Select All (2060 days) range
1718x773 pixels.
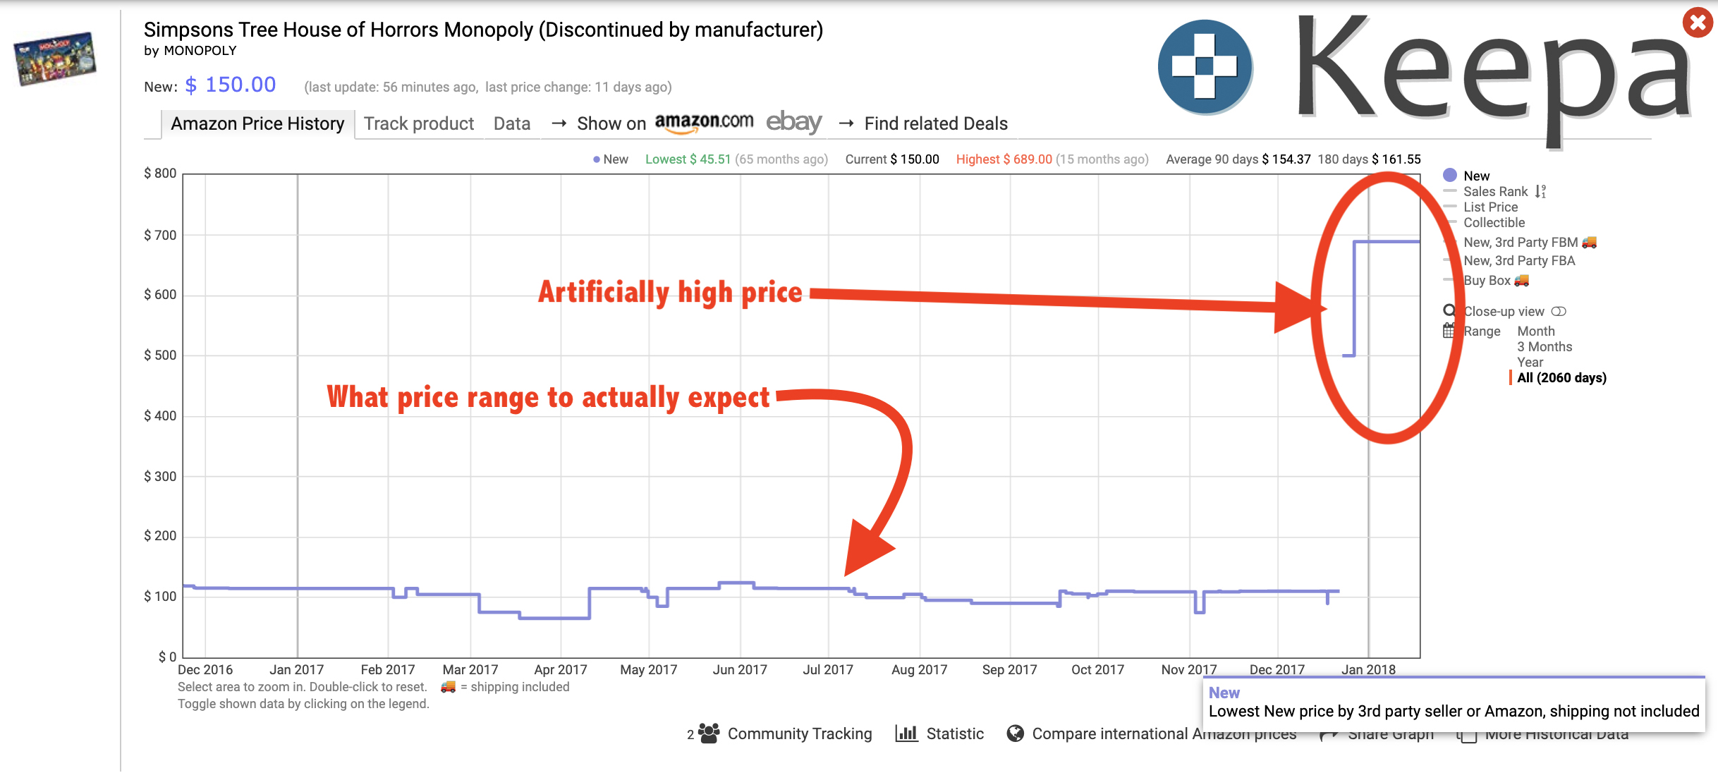(x=1561, y=377)
